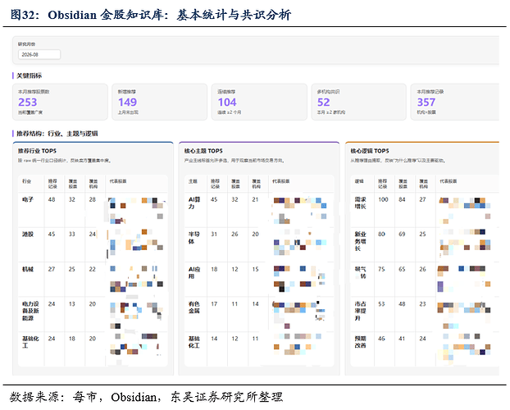Click the value 15 in the AI应用 row
Viewport: 510px width, 410px height.
point(255,269)
